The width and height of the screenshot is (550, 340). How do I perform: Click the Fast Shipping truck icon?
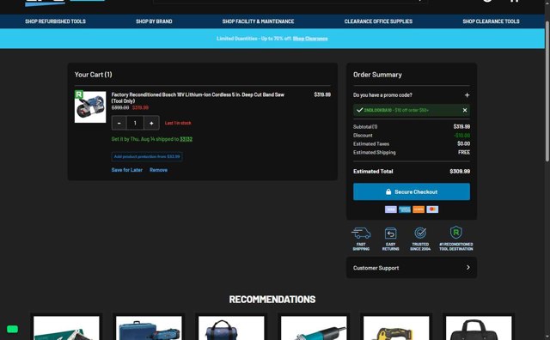[x=361, y=233]
